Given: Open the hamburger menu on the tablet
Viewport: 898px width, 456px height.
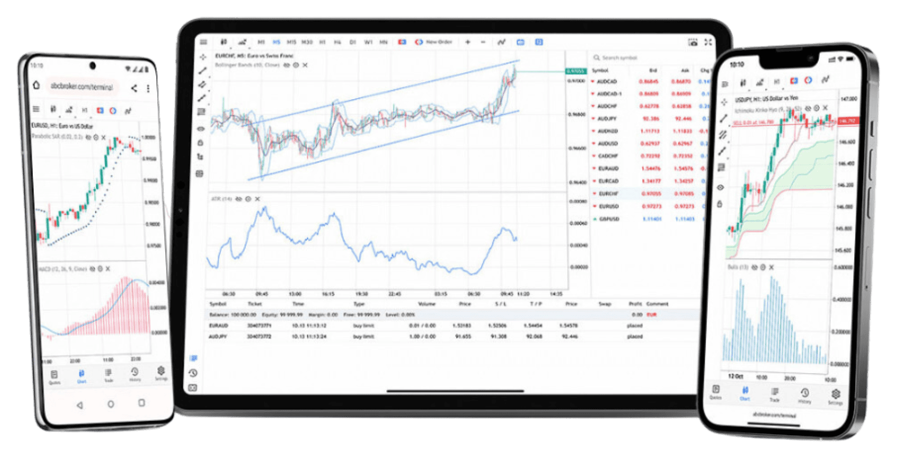Looking at the screenshot, I should pyautogui.click(x=204, y=42).
